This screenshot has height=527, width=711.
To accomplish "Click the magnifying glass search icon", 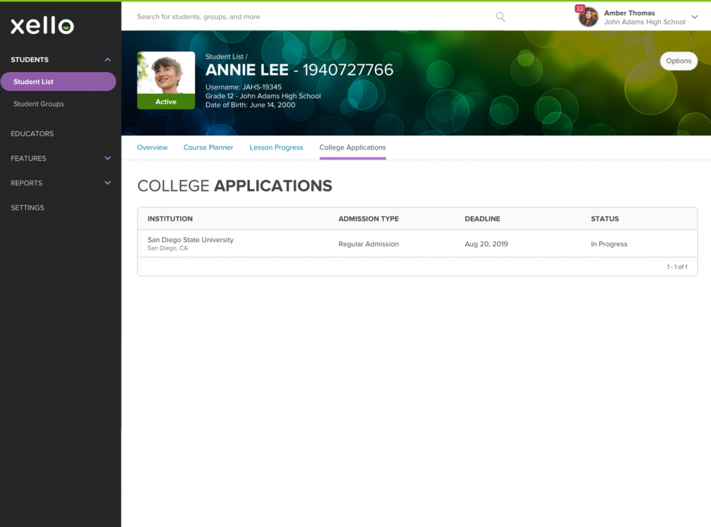I will [500, 17].
